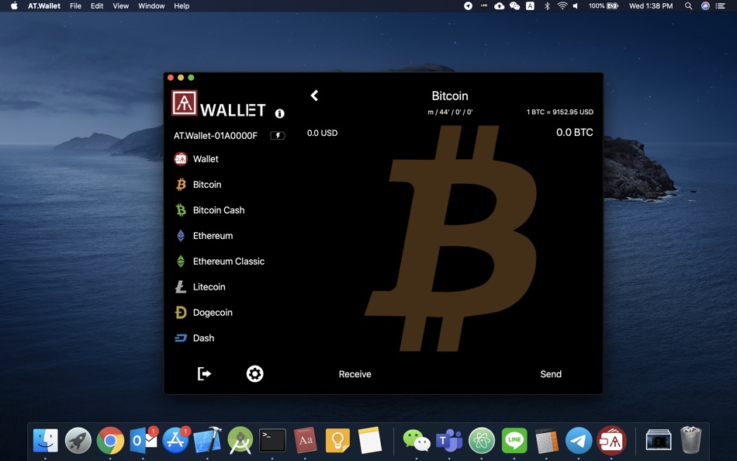This screenshot has height=461, width=737.
Task: Open WeChat from the Dock
Action: [x=417, y=441]
